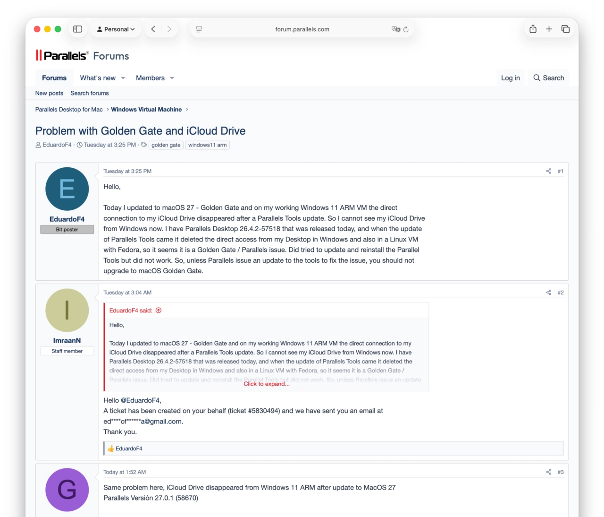604x517 pixels.
Task: Go forward with the browser forward arrow
Action: (169, 29)
